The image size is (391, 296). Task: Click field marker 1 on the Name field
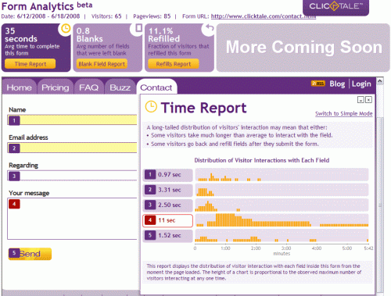[14, 120]
